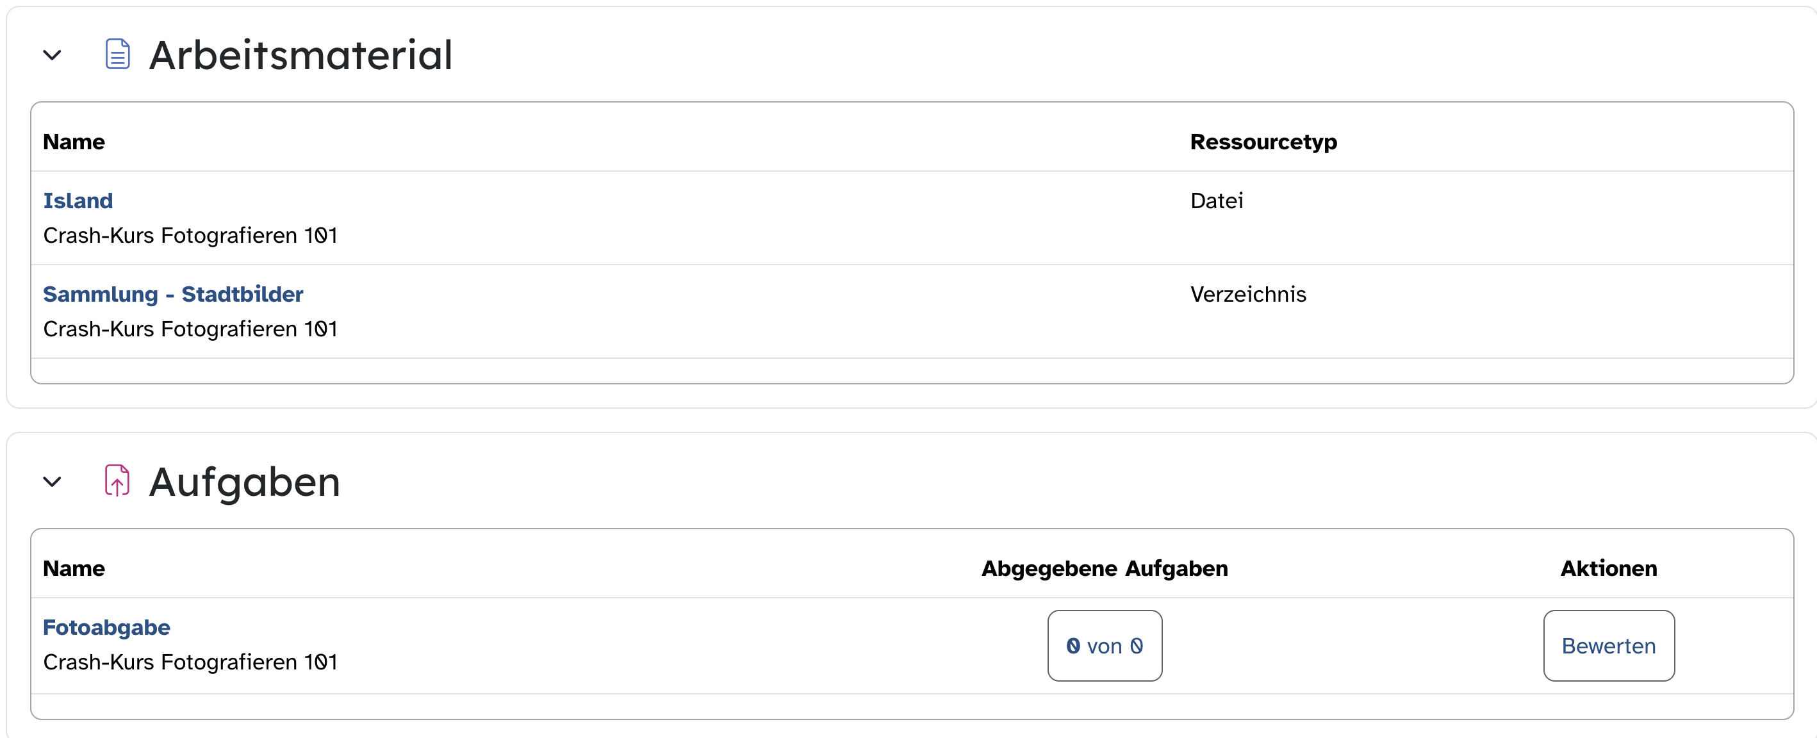The width and height of the screenshot is (1817, 738).
Task: Click the Abgegebene Aufgaben column header
Action: coord(1105,569)
